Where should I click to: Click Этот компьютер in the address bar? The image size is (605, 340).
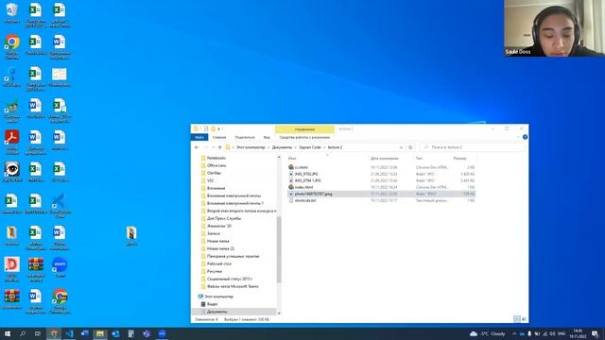click(x=251, y=147)
